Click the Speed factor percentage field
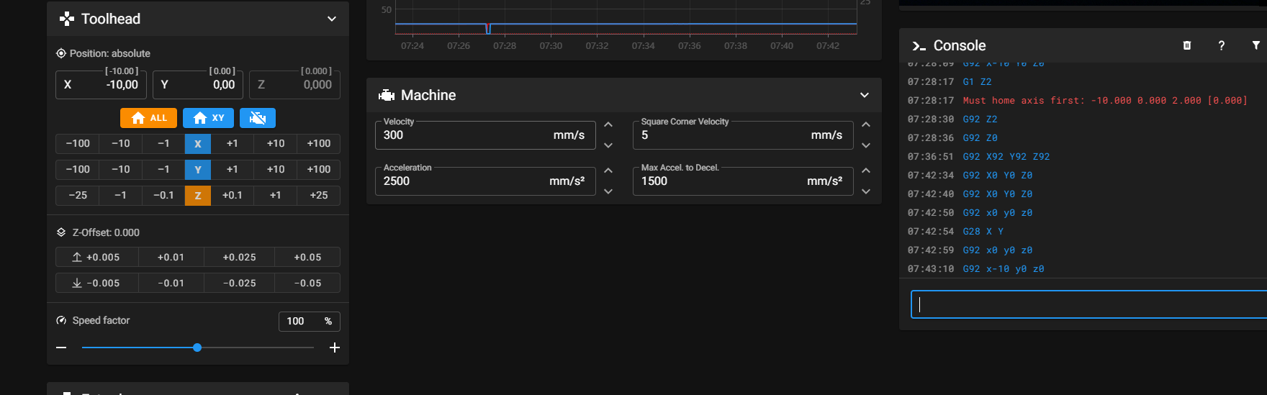 click(310, 321)
